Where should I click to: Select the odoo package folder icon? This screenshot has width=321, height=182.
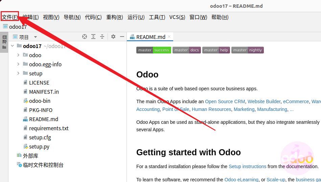(25, 55)
